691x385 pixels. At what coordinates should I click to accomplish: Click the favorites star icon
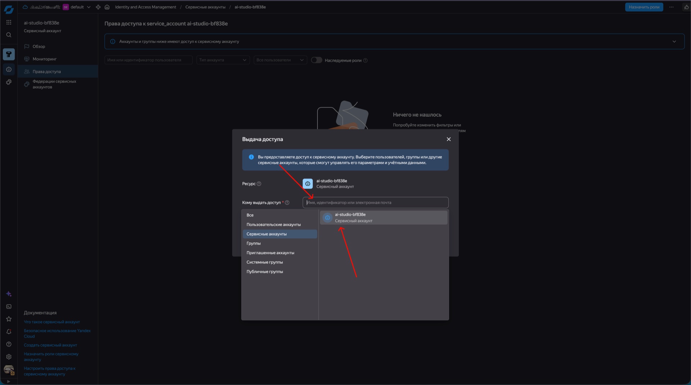click(9, 319)
